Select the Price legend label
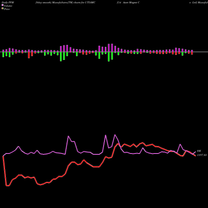The image size is (208, 208). tap(7, 9)
